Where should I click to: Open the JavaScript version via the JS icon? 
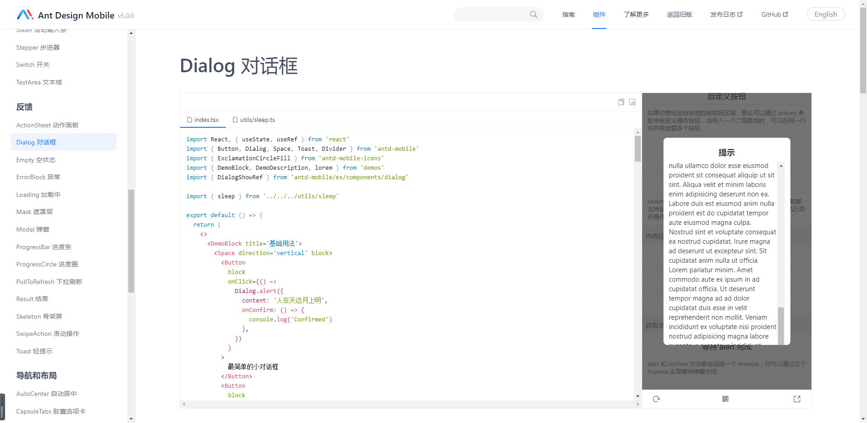[633, 102]
